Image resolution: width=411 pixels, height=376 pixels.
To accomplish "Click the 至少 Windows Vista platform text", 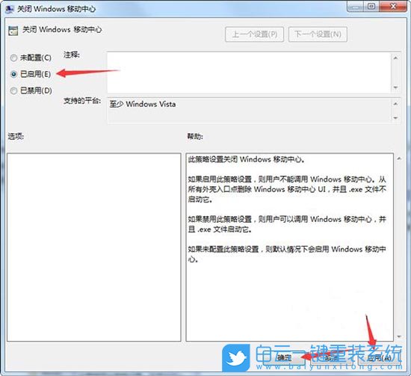I will pyautogui.click(x=143, y=104).
